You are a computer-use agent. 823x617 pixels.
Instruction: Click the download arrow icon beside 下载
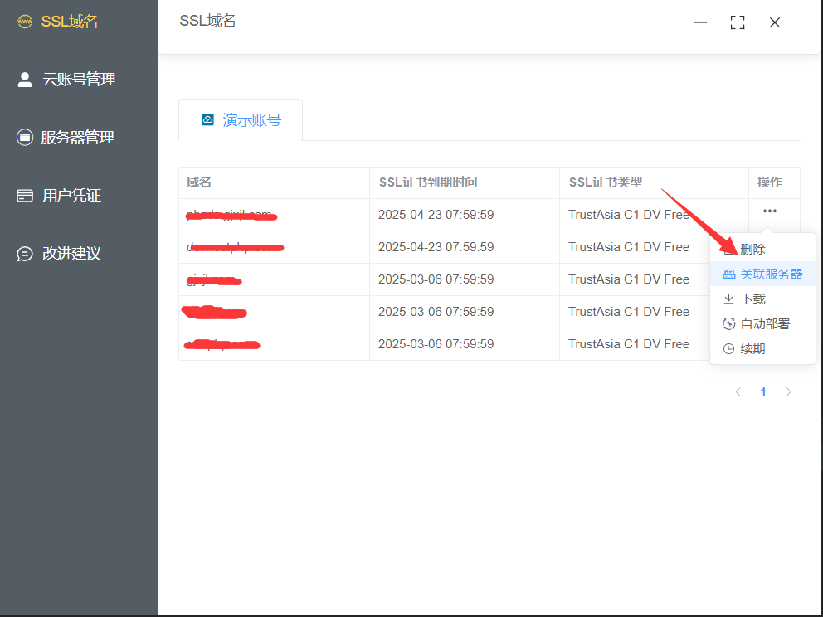[728, 299]
